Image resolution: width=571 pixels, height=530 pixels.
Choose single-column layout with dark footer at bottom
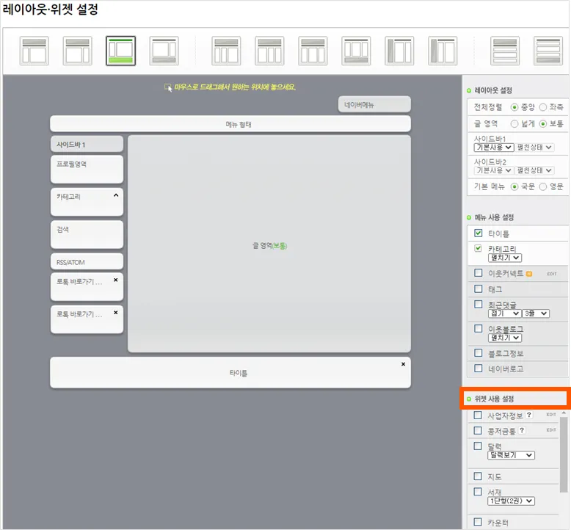coord(548,51)
